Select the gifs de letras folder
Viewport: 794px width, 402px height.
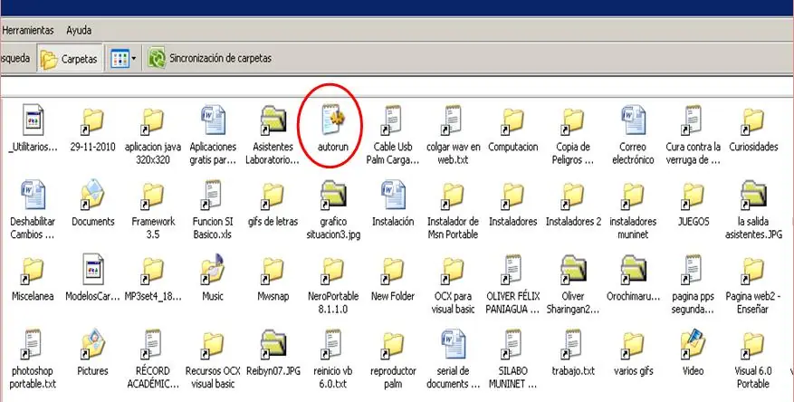(x=273, y=196)
